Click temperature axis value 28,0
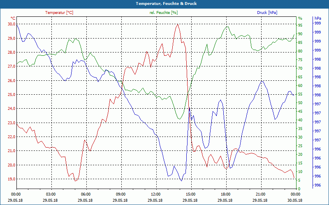The height and width of the screenshot is (205, 329). 12,52
